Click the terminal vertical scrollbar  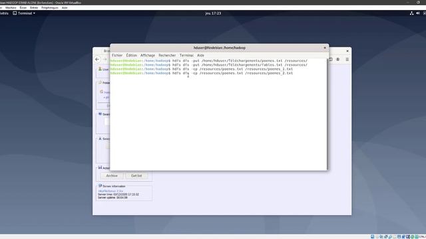(x=327, y=114)
